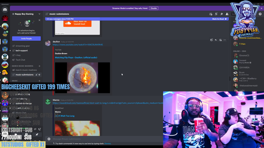Open Manno's SoundCloud embed artwork

pyautogui.click(x=77, y=128)
